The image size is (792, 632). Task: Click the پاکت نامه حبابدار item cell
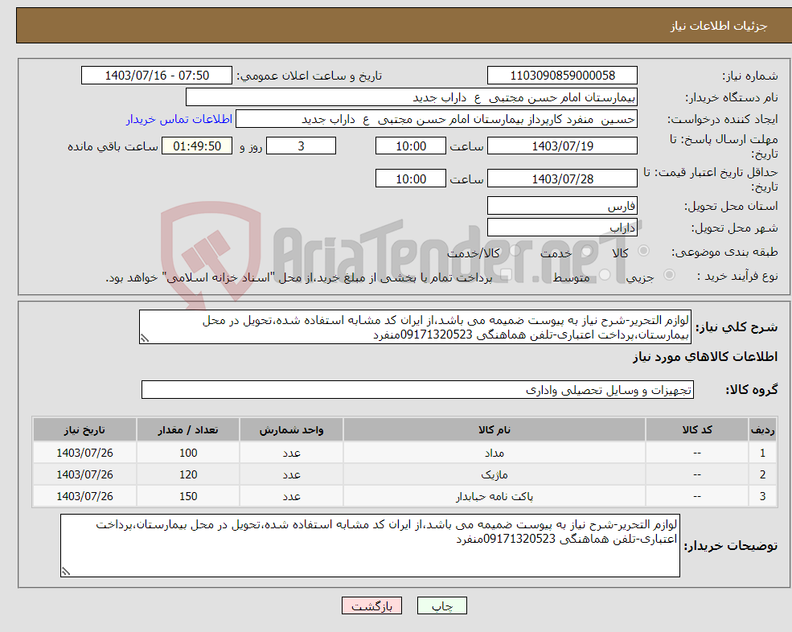coord(494,496)
